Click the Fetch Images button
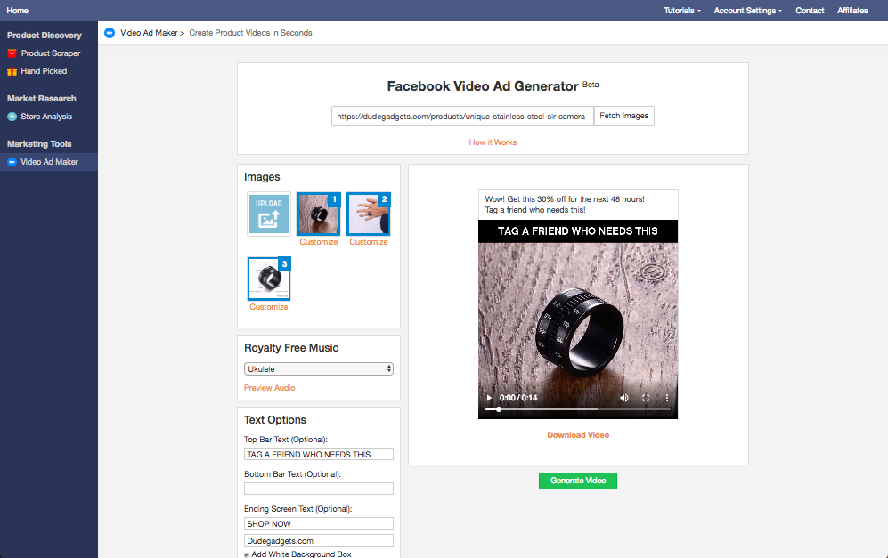888x558 pixels. coord(623,117)
